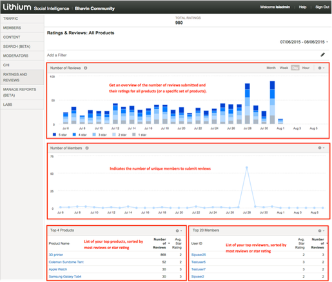Switch reviews chart to Hour view

click(306, 68)
